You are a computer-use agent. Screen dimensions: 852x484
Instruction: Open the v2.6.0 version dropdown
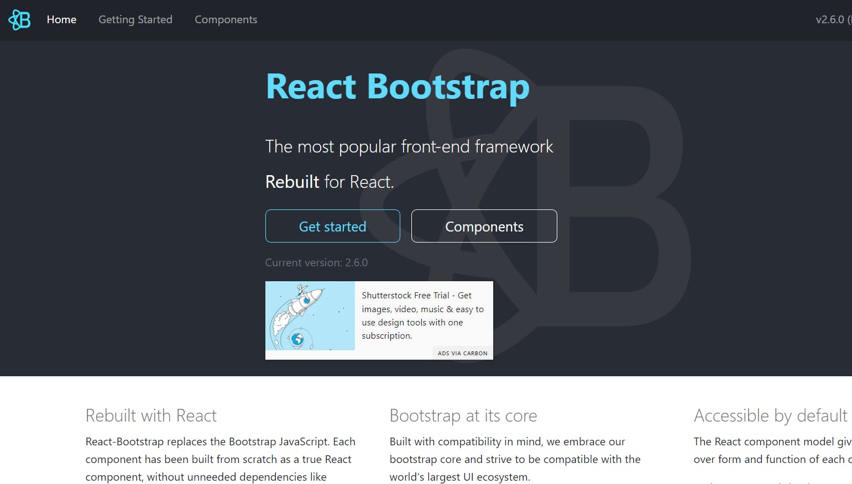click(834, 20)
